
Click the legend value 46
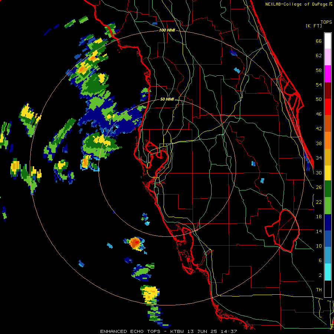(x=319, y=114)
